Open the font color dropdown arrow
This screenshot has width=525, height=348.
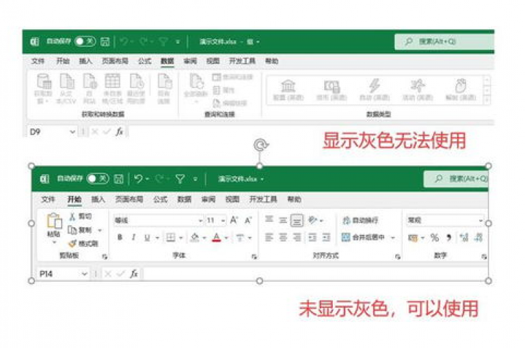(x=226, y=238)
